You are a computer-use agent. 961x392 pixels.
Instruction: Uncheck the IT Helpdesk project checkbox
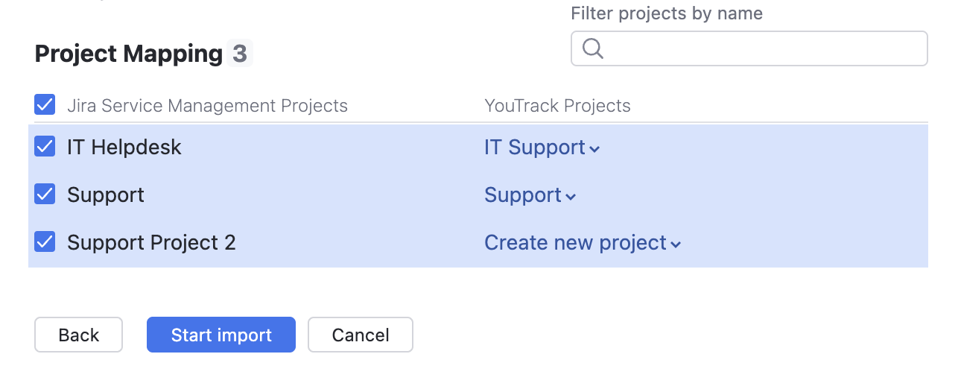(45, 147)
